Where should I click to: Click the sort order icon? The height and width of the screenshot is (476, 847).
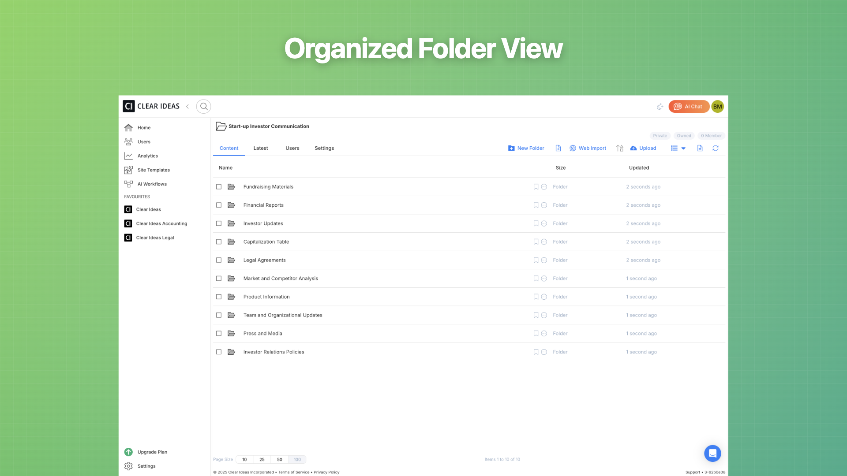tap(619, 148)
